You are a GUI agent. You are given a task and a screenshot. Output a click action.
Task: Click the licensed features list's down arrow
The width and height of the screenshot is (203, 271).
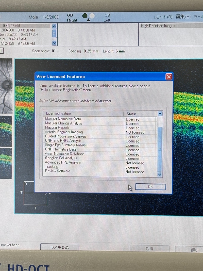[160, 174]
